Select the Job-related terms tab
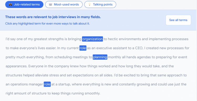This screenshot has width=197, height=101. pos(24,4)
